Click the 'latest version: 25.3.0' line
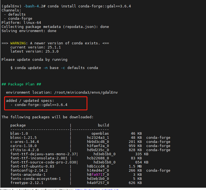Image resolution: width=206 pixels, height=190 pixels. click(35, 51)
